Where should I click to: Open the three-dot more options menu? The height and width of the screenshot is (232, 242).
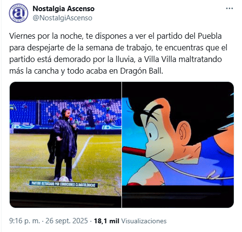(229, 9)
